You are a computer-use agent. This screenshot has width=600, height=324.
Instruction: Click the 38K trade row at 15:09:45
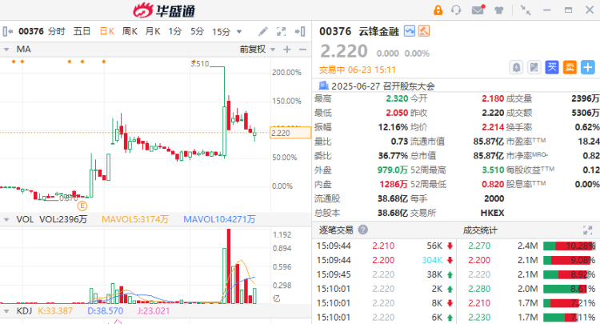tap(385, 274)
